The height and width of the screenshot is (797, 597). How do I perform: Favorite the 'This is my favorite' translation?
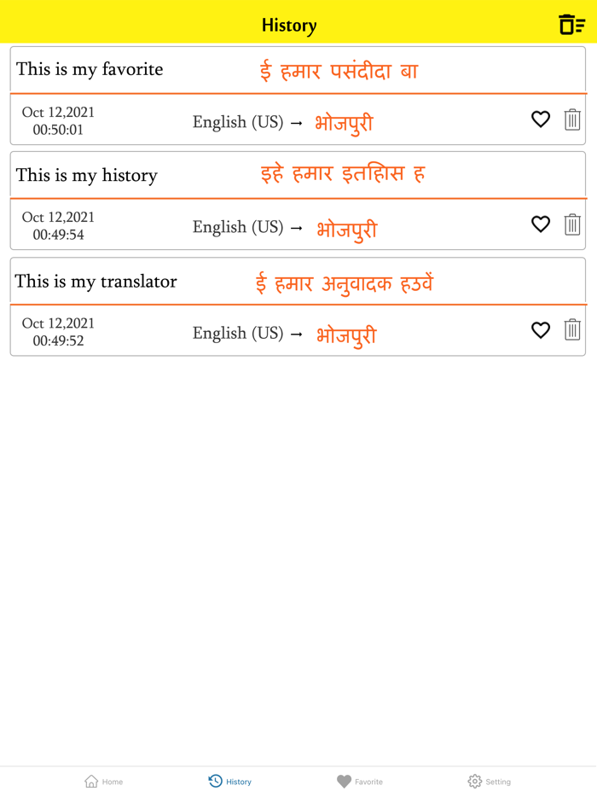coord(541,119)
